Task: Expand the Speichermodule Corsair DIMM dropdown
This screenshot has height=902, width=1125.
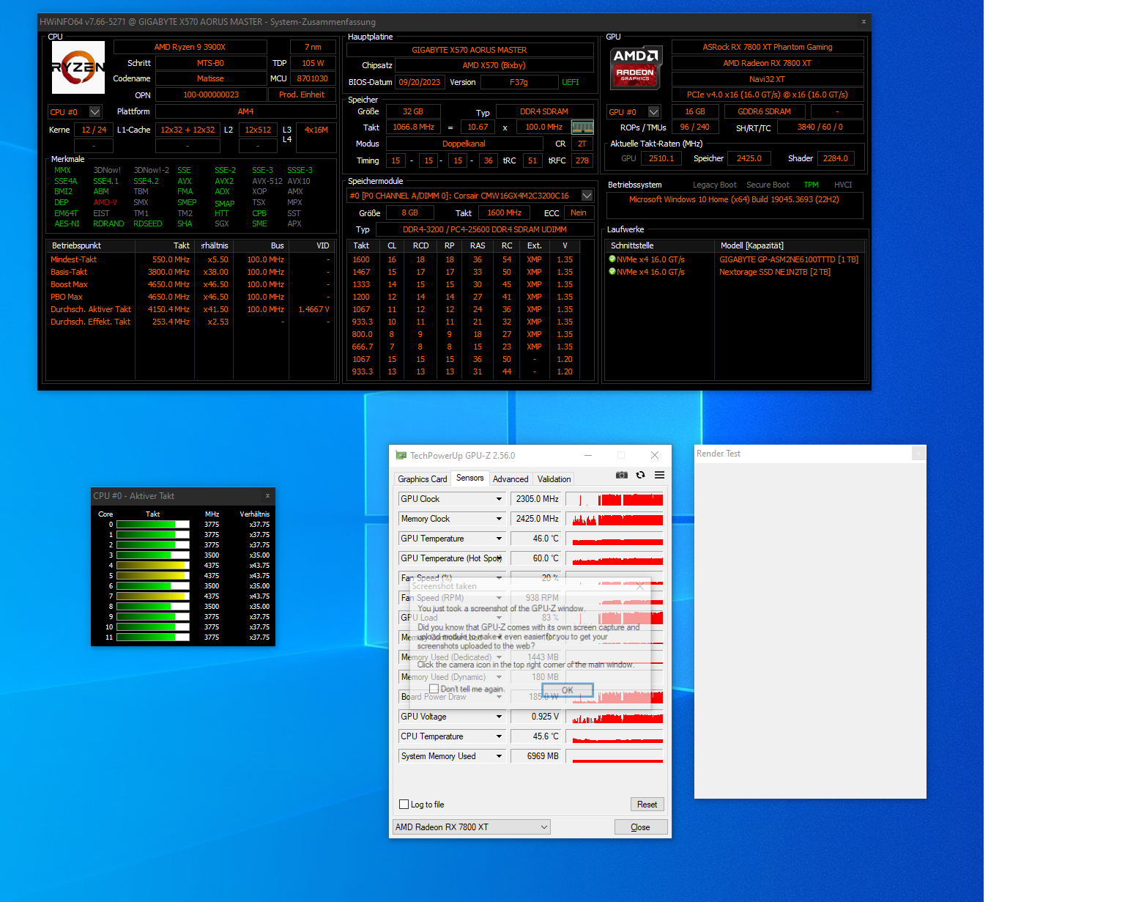Action: [x=587, y=196]
